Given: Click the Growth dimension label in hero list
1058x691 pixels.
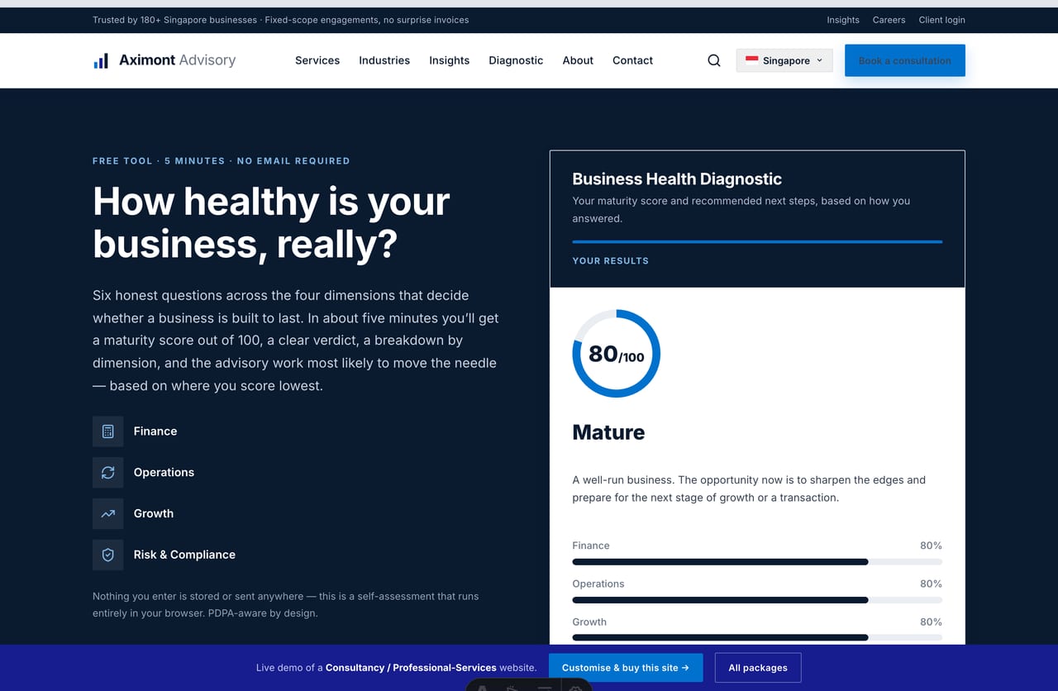Looking at the screenshot, I should click(x=154, y=514).
